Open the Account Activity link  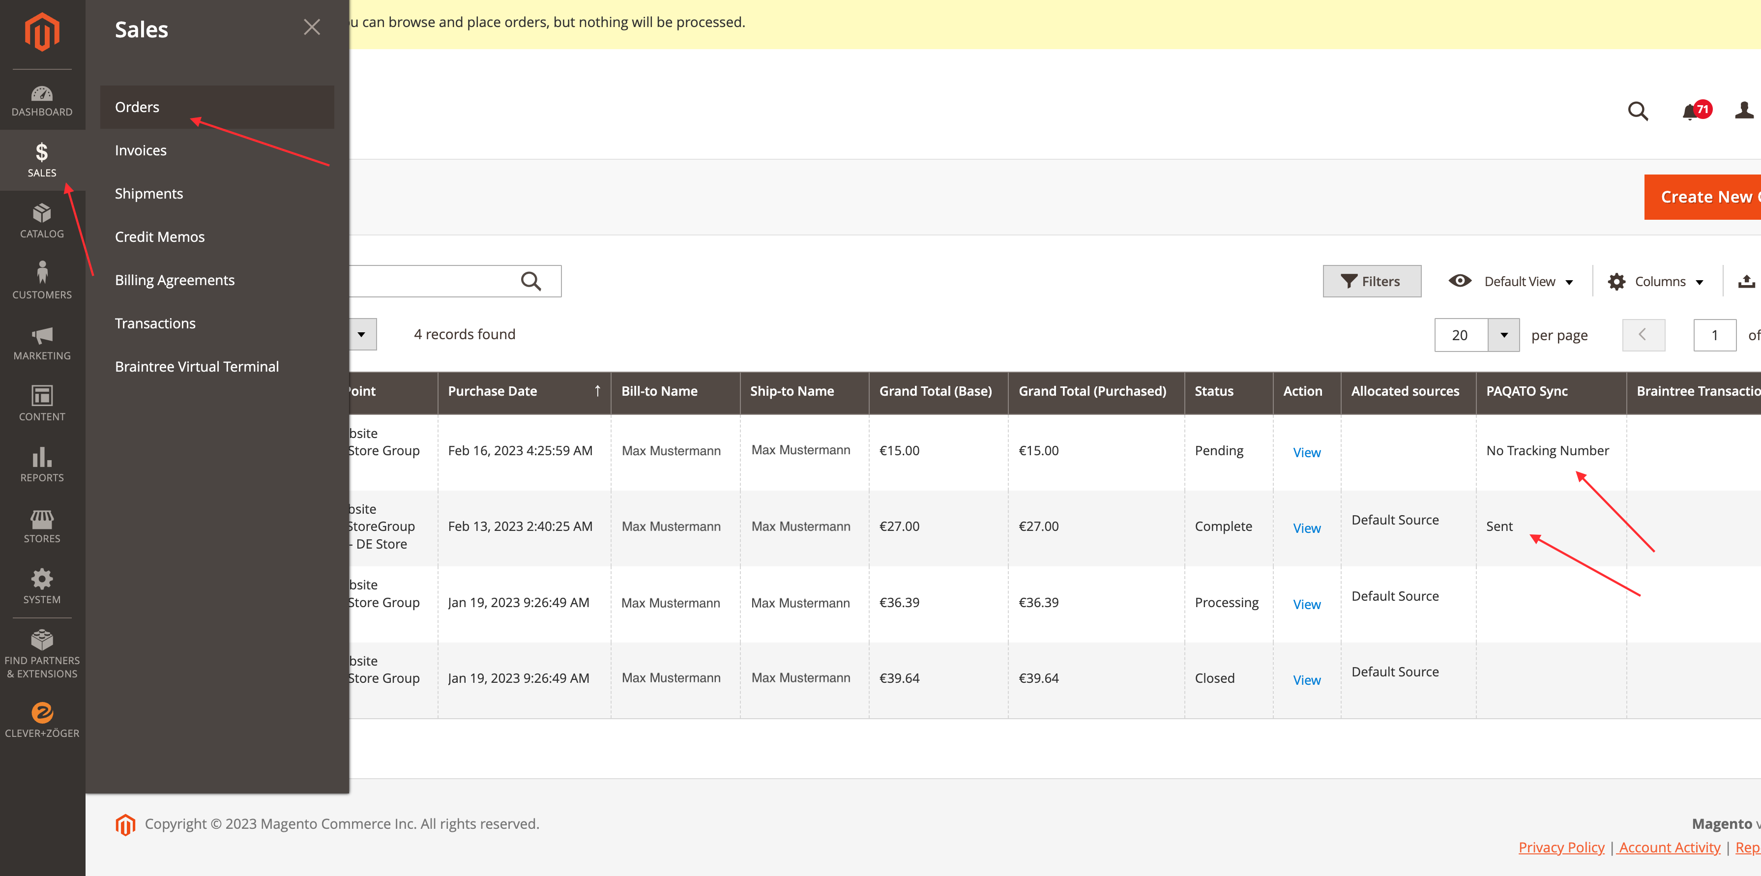click(x=1669, y=847)
